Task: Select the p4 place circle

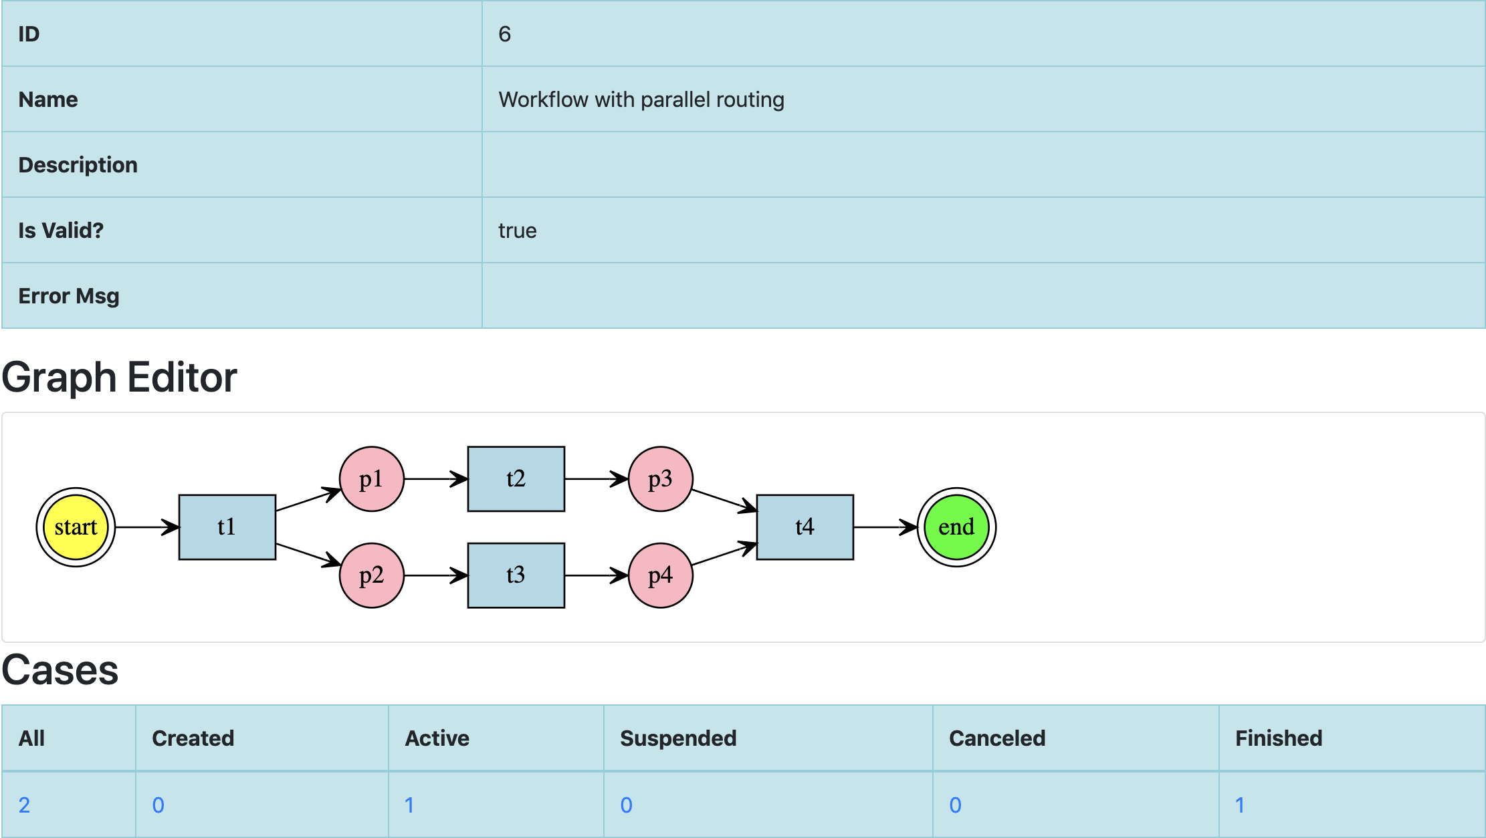Action: point(660,575)
